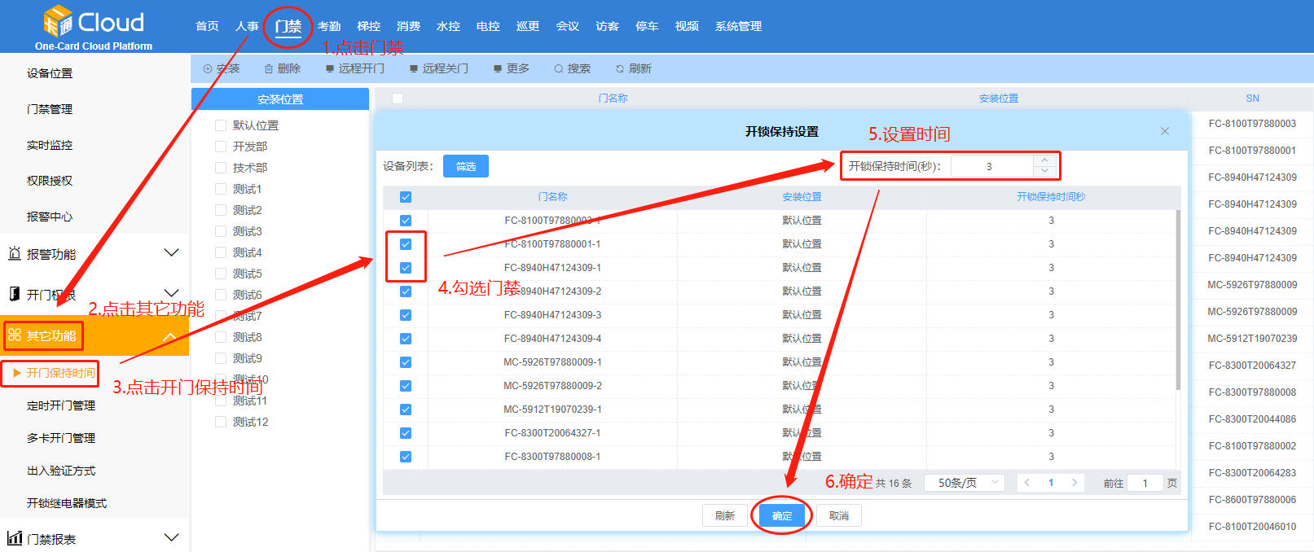Check the 开发部 location checkbox
1314x552 pixels.
[x=221, y=147]
